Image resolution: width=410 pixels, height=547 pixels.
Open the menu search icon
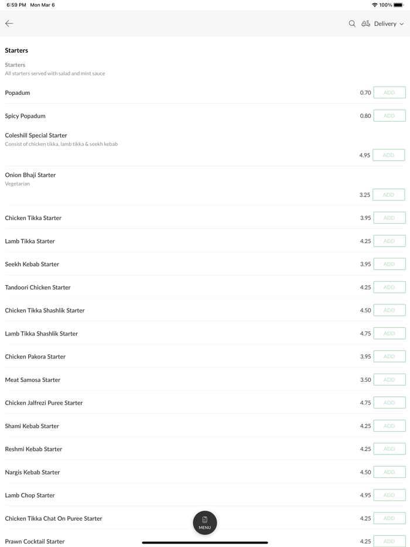pyautogui.click(x=352, y=23)
